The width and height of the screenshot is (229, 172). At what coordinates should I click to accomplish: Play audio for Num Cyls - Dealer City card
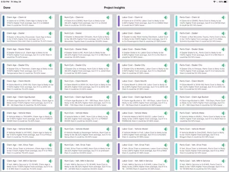[108, 65]
